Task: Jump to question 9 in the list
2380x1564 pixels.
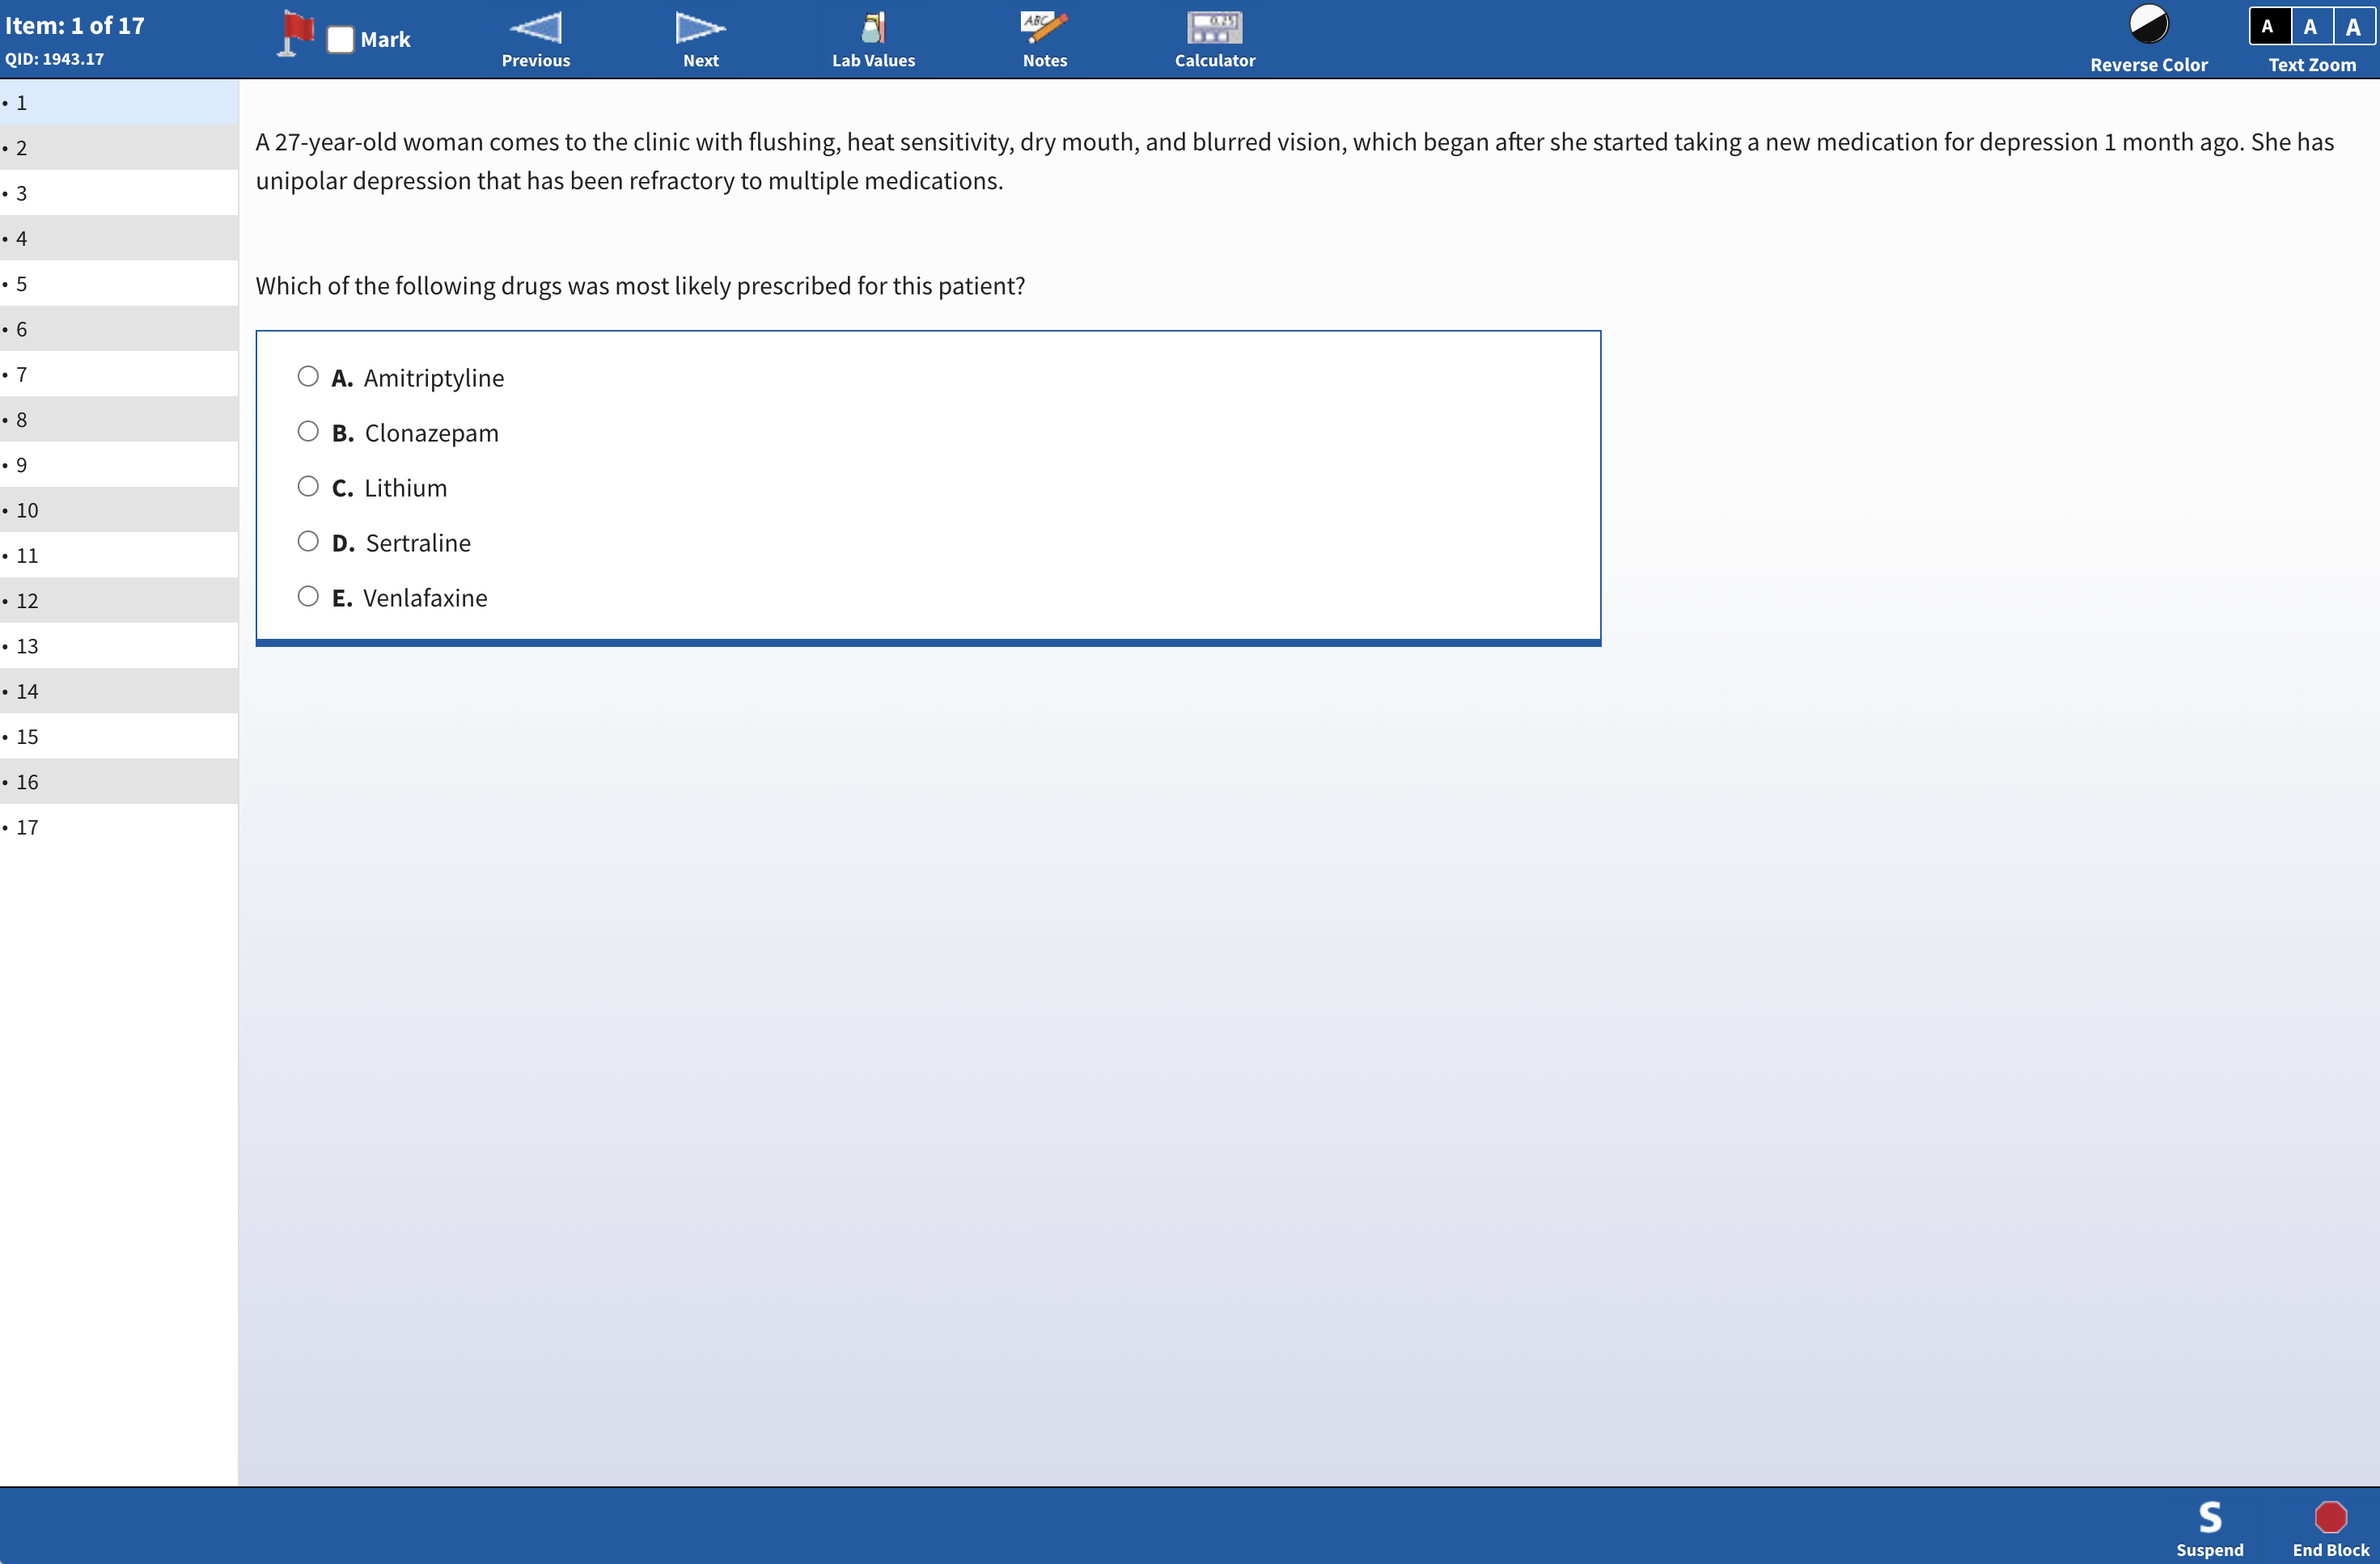Action: 119,465
